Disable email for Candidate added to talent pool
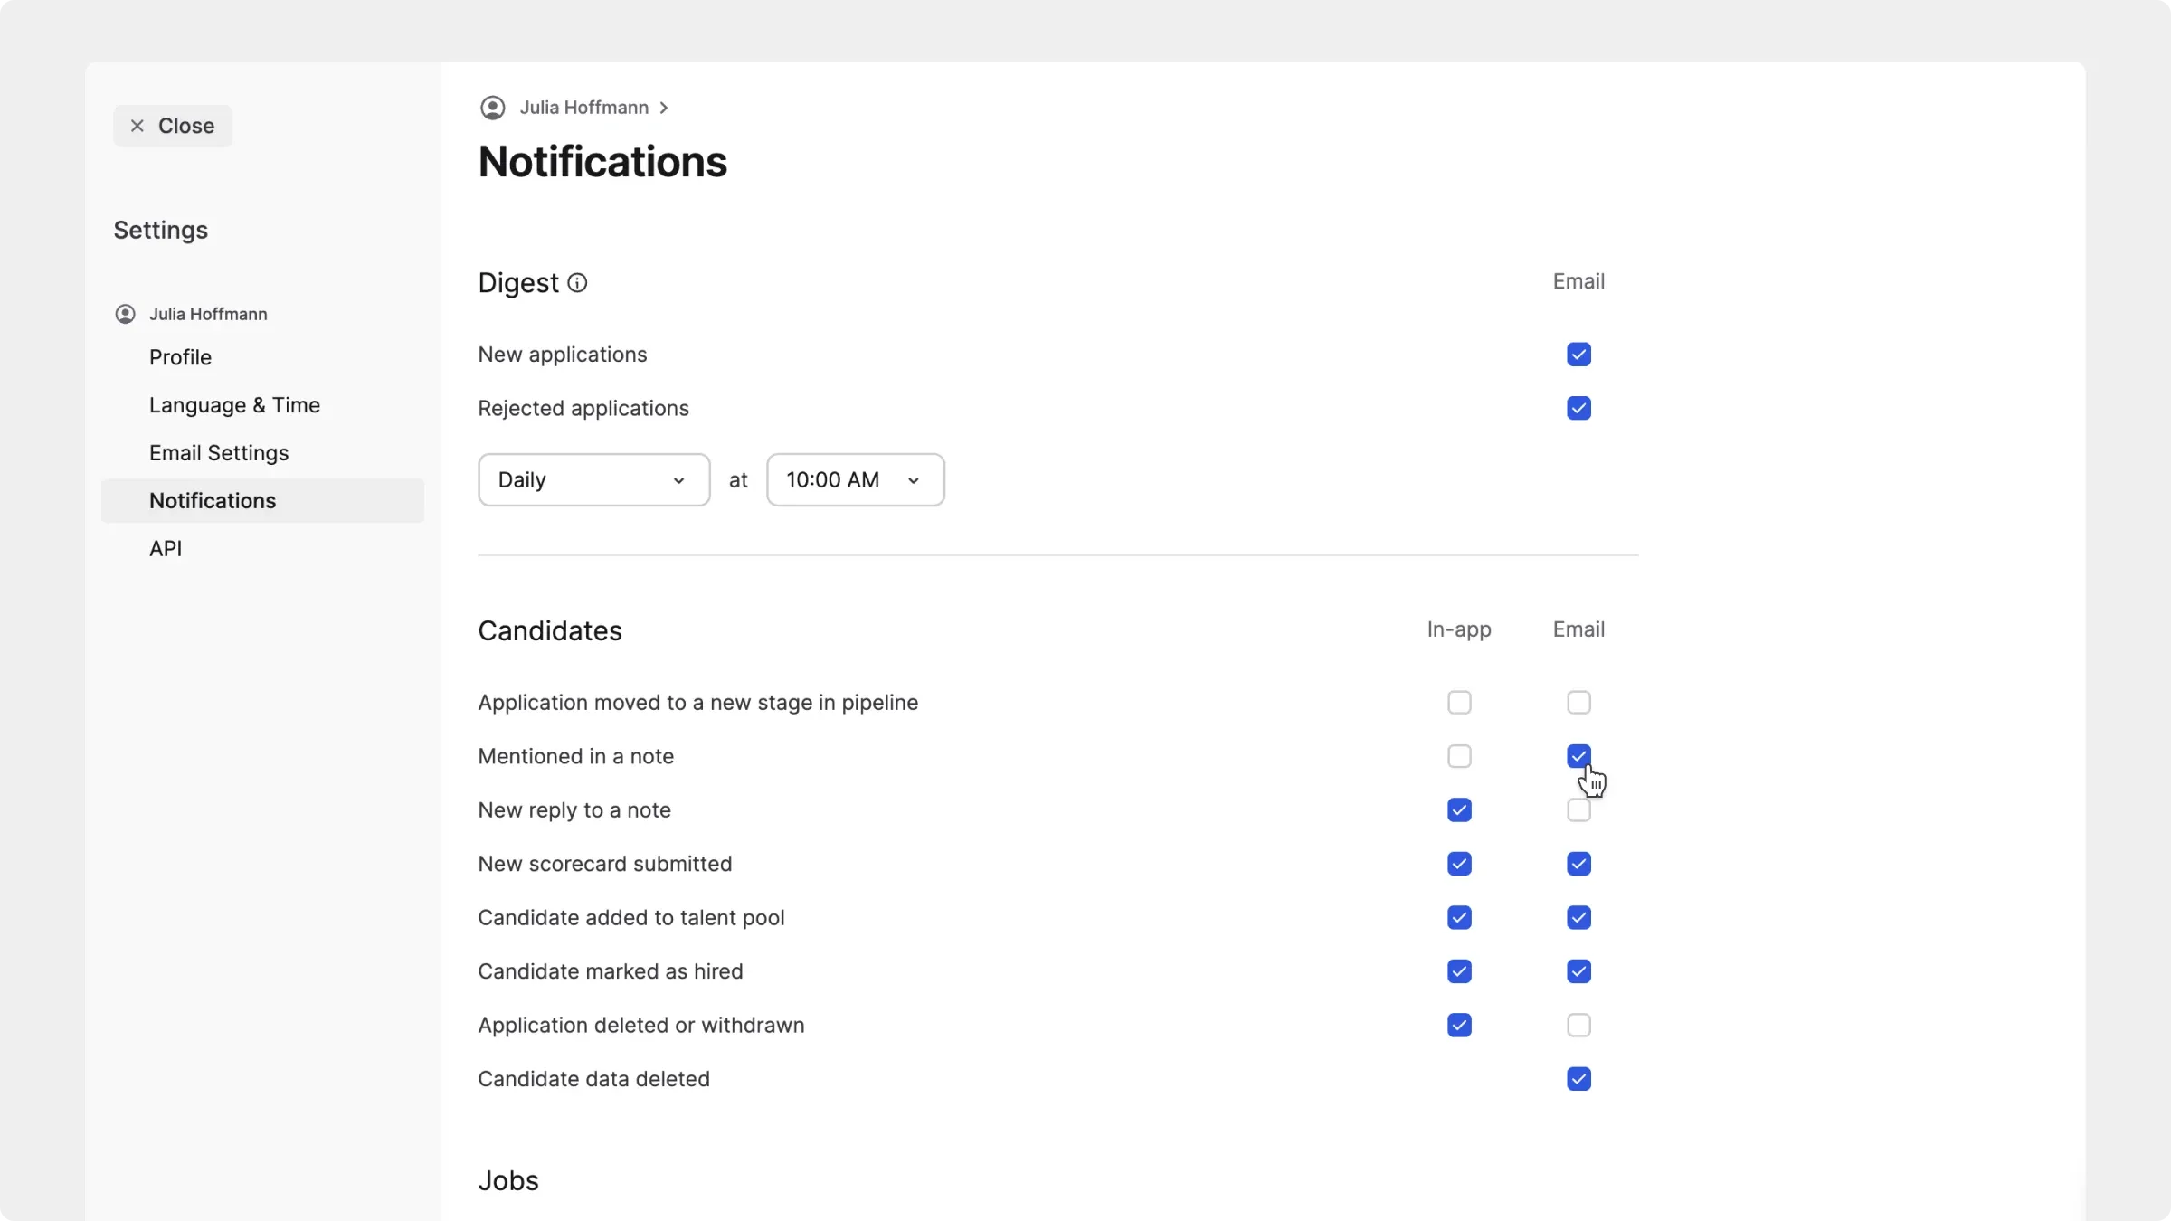 coord(1578,918)
